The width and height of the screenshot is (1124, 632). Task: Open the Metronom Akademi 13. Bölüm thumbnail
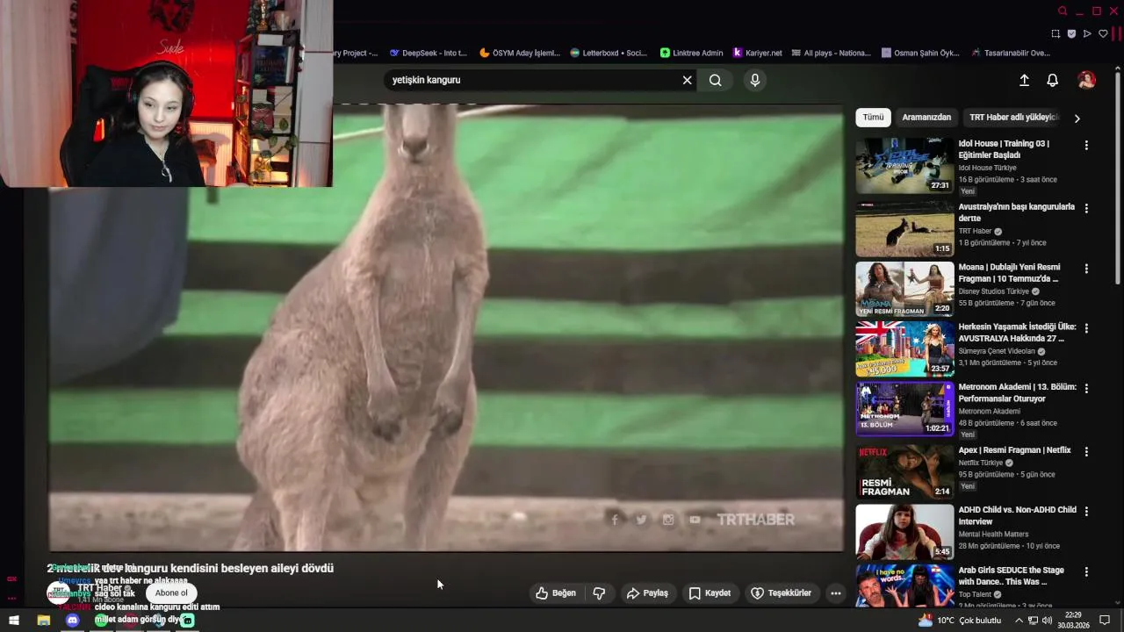click(904, 408)
